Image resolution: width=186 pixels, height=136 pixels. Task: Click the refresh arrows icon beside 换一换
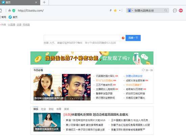click(x=143, y=70)
